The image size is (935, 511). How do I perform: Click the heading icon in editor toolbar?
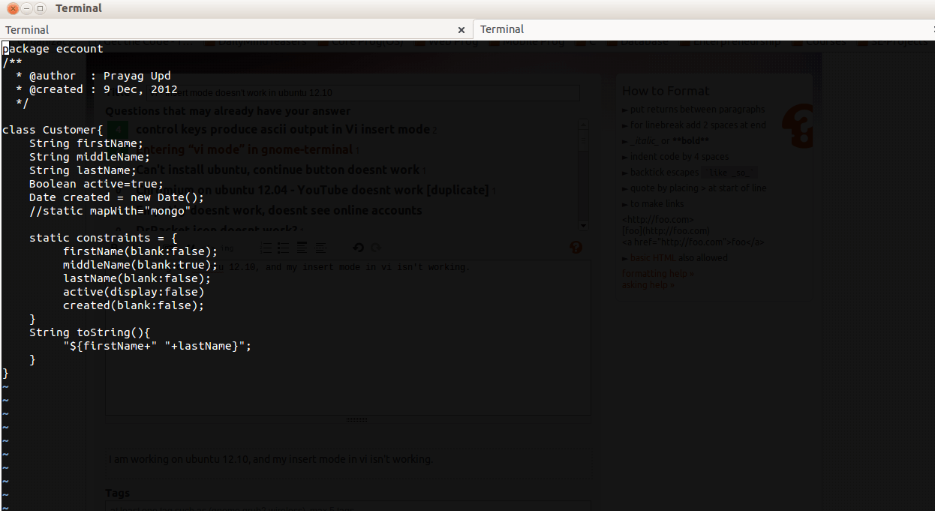pyautogui.click(x=302, y=248)
